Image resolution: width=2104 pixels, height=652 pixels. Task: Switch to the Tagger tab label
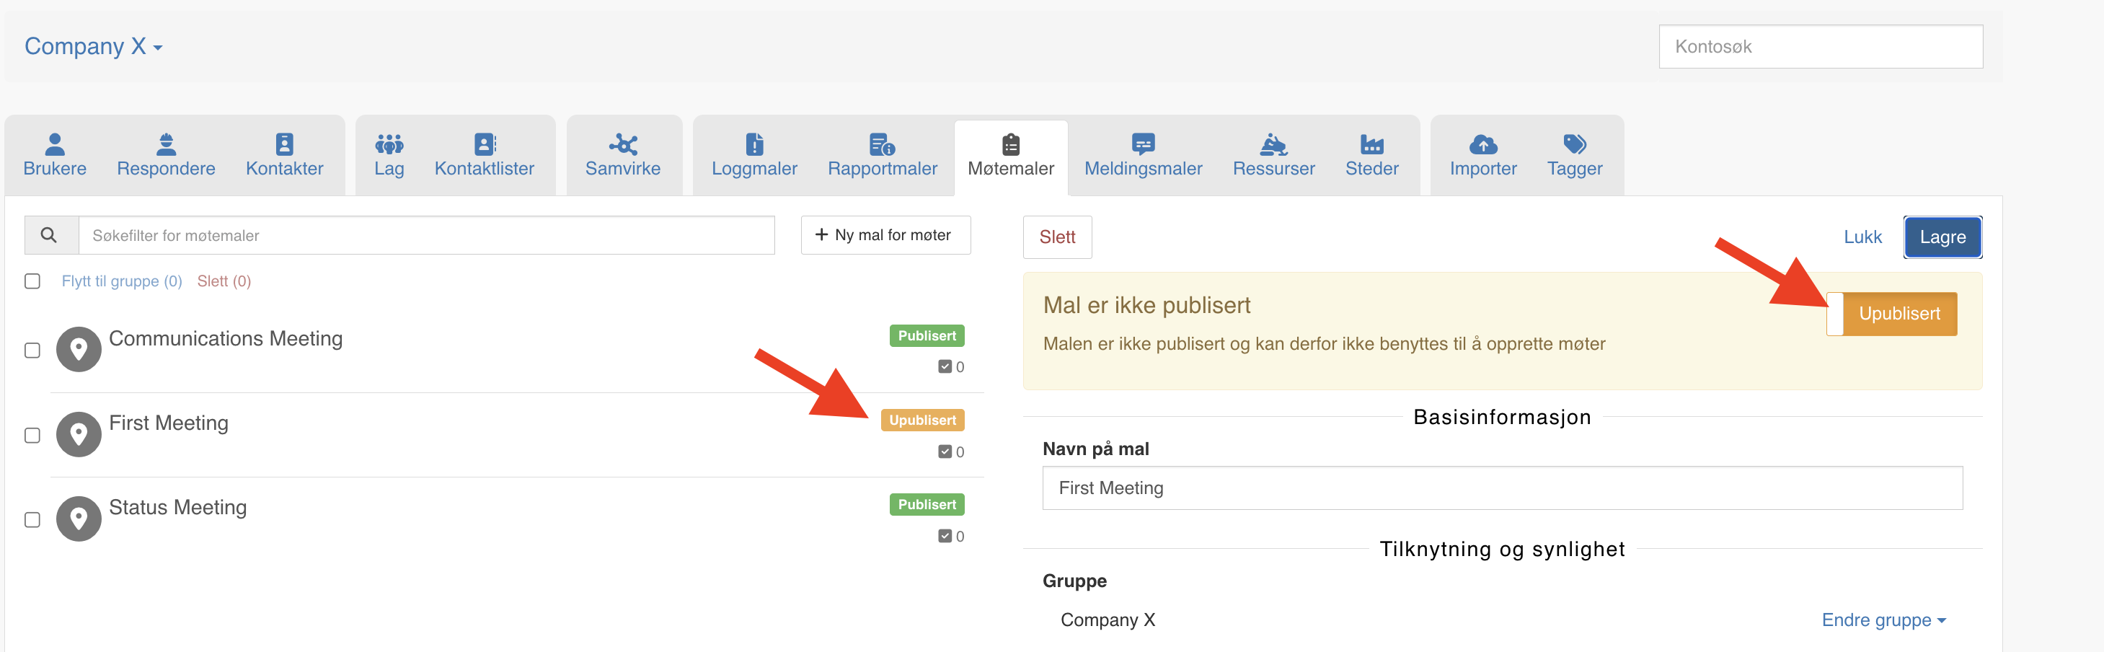click(x=1575, y=169)
